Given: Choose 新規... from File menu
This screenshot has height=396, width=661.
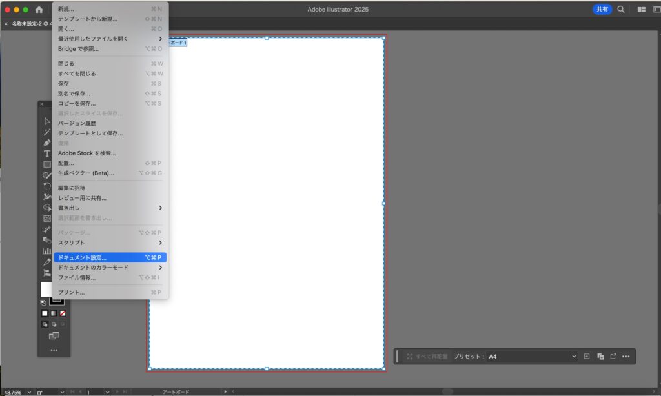Looking at the screenshot, I should [x=110, y=9].
